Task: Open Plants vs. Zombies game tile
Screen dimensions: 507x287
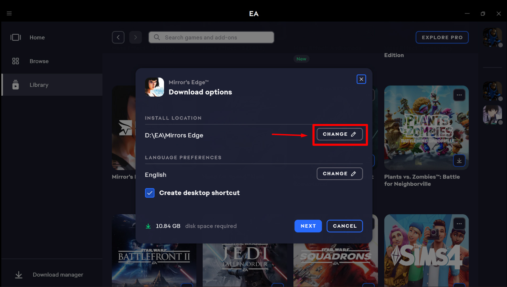Action: click(426, 128)
